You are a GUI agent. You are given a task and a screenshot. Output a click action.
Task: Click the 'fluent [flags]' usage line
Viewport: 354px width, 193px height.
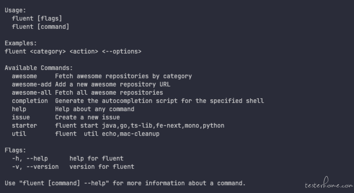point(37,19)
